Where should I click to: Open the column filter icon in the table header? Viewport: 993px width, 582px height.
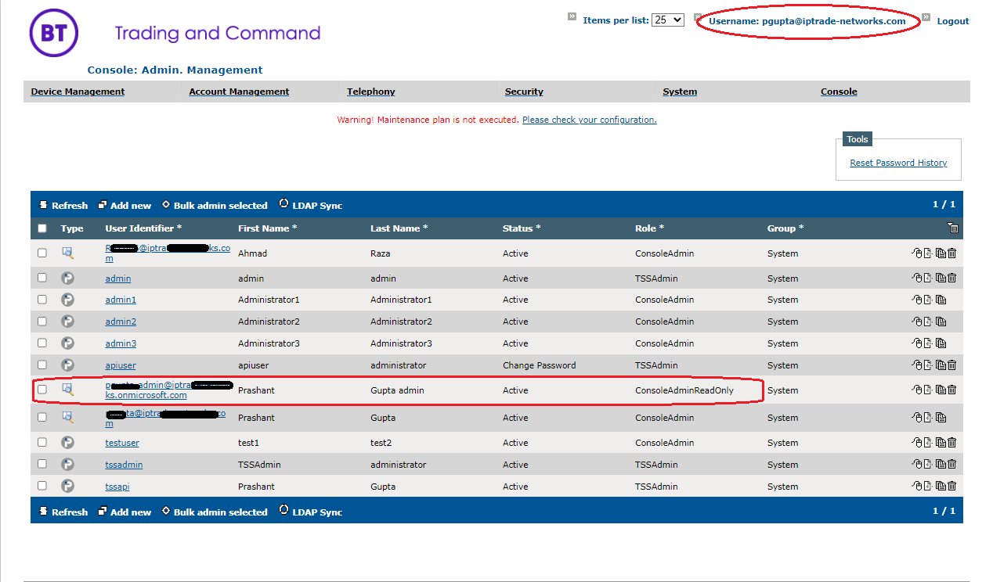952,228
